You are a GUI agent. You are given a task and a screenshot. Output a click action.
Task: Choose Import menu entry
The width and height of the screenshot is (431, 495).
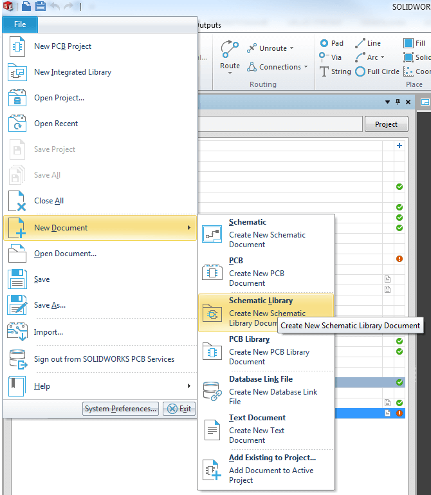100,332
